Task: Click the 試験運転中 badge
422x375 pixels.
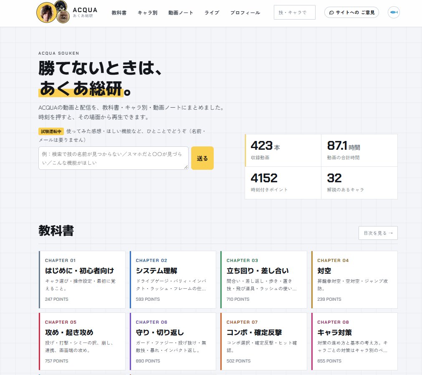Action: (51, 131)
